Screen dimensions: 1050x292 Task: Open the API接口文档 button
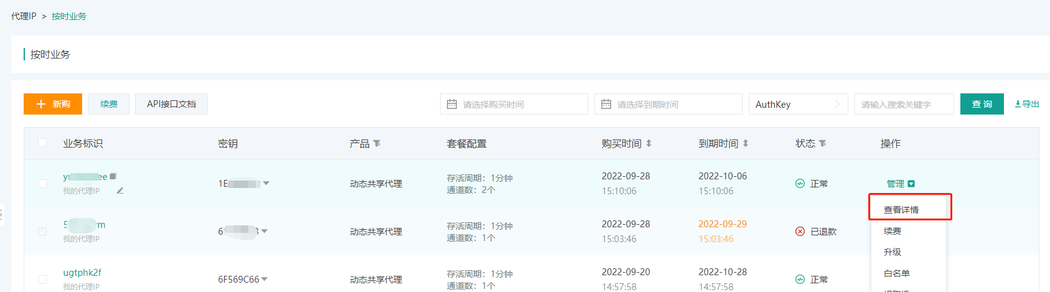coord(171,105)
